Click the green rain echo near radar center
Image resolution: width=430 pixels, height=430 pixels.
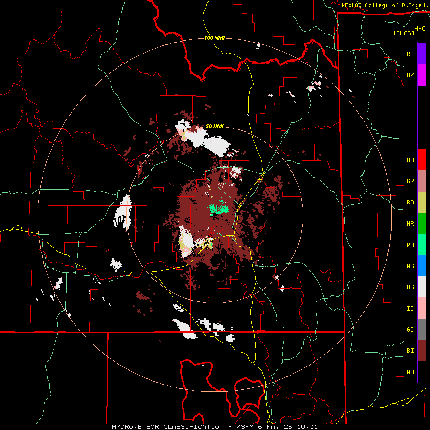pos(218,209)
